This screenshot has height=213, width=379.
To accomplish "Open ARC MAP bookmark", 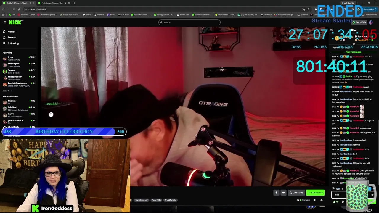I will (x=123, y=15).
